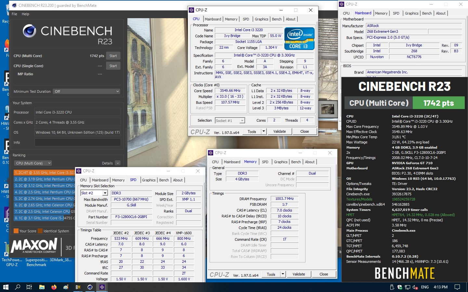Click Close button in Memory window
Screen dimensions: 468x292
click(x=324, y=274)
